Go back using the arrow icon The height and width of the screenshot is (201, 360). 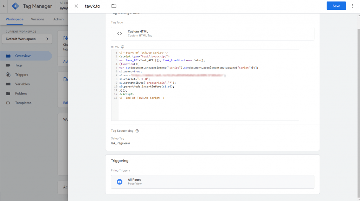(4, 6)
